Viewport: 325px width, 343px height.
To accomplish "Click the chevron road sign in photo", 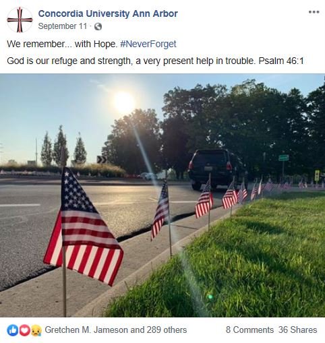I will tap(102, 160).
